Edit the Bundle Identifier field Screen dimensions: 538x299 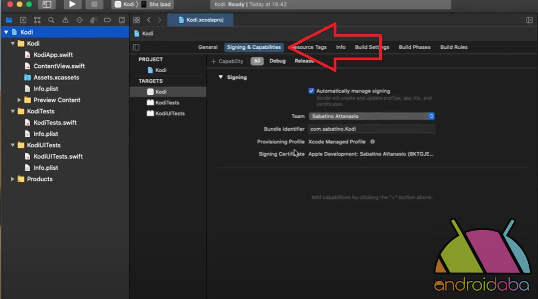(x=372, y=129)
